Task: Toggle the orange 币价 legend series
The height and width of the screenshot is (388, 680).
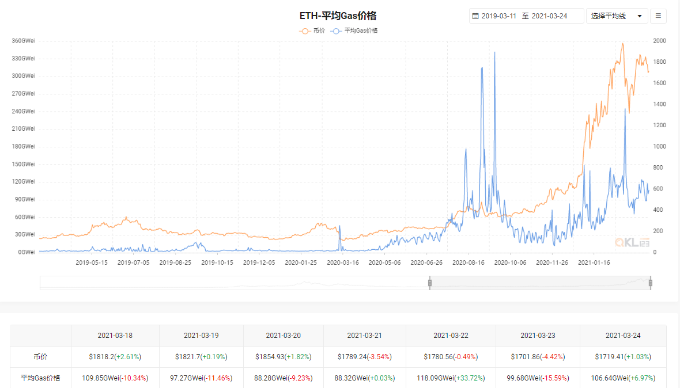Action: 312,31
